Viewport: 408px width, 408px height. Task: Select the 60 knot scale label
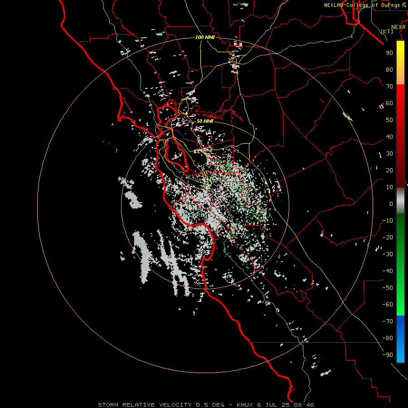point(389,103)
